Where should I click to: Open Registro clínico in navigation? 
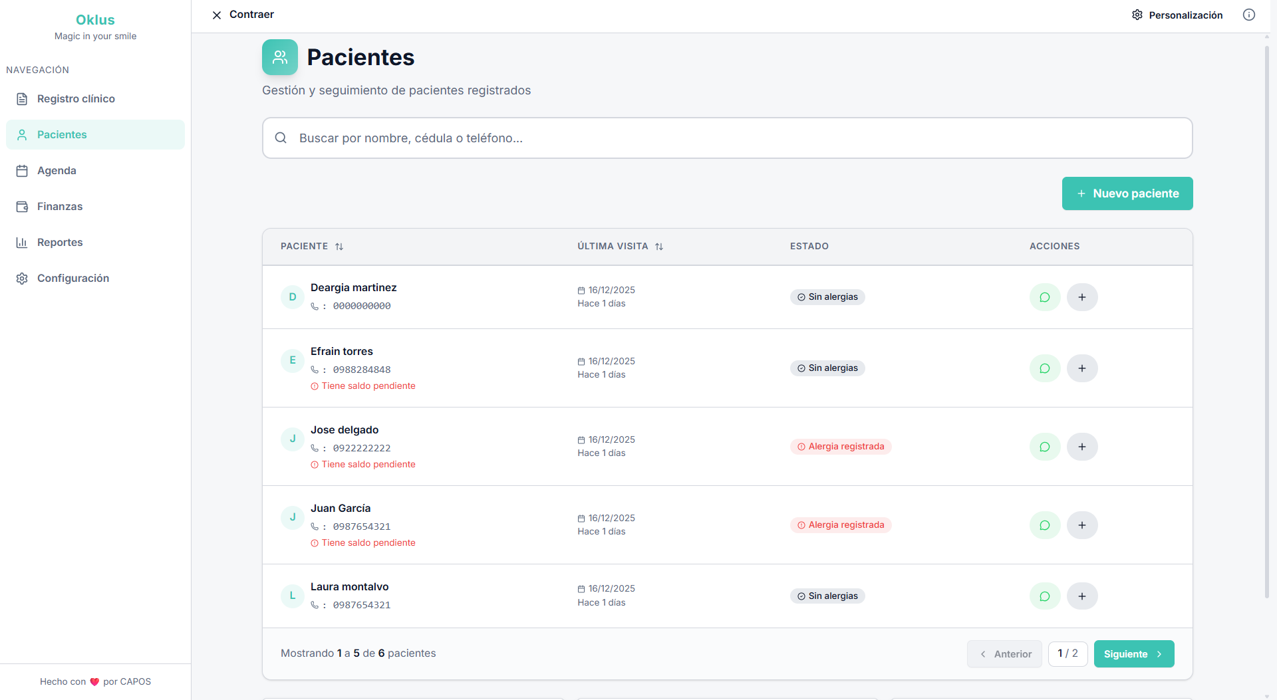point(76,99)
